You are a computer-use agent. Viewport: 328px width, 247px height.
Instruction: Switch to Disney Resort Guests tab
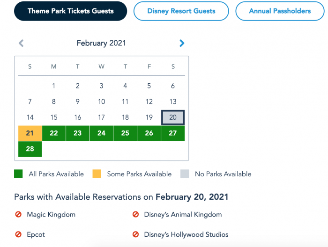click(x=181, y=11)
